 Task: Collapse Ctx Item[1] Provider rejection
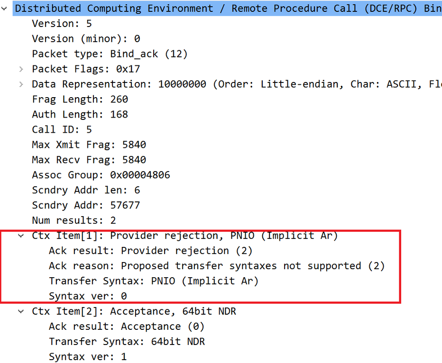tap(21, 236)
